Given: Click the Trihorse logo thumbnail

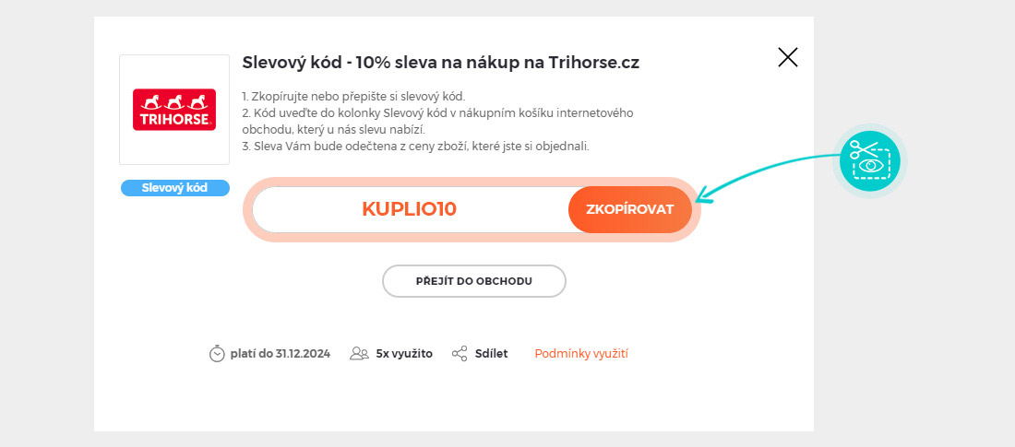Looking at the screenshot, I should pos(174,109).
